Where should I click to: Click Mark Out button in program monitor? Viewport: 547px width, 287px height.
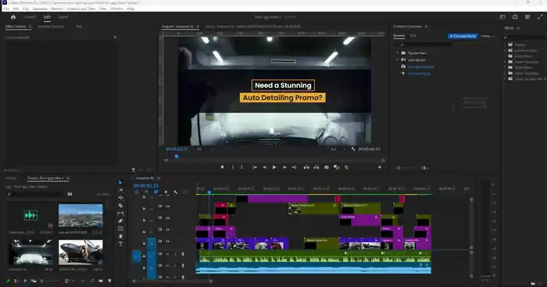pyautogui.click(x=241, y=168)
